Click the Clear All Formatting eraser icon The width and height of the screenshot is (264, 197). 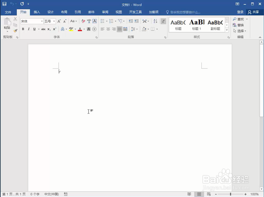point(83,21)
